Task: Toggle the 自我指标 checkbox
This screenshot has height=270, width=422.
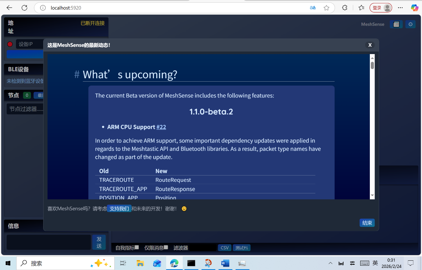Action: tap(137, 247)
